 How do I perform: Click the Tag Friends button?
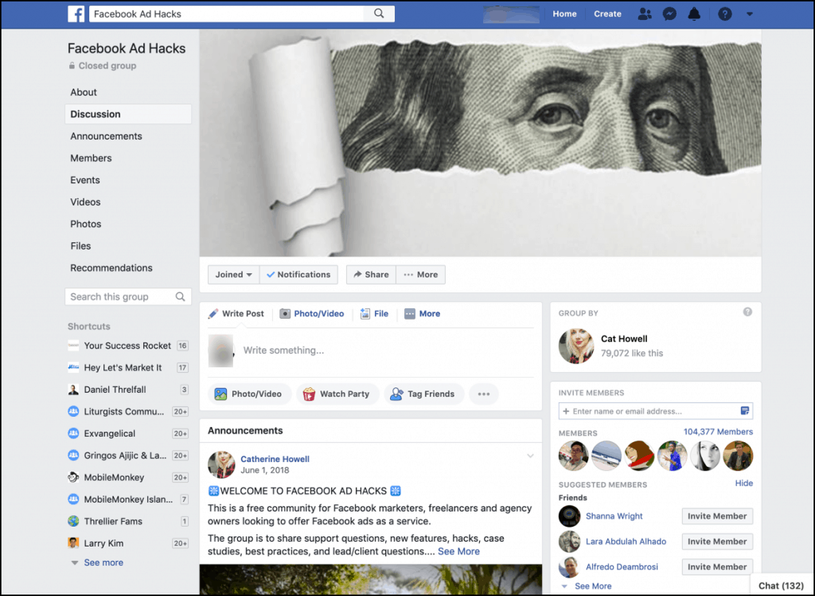[x=424, y=394]
